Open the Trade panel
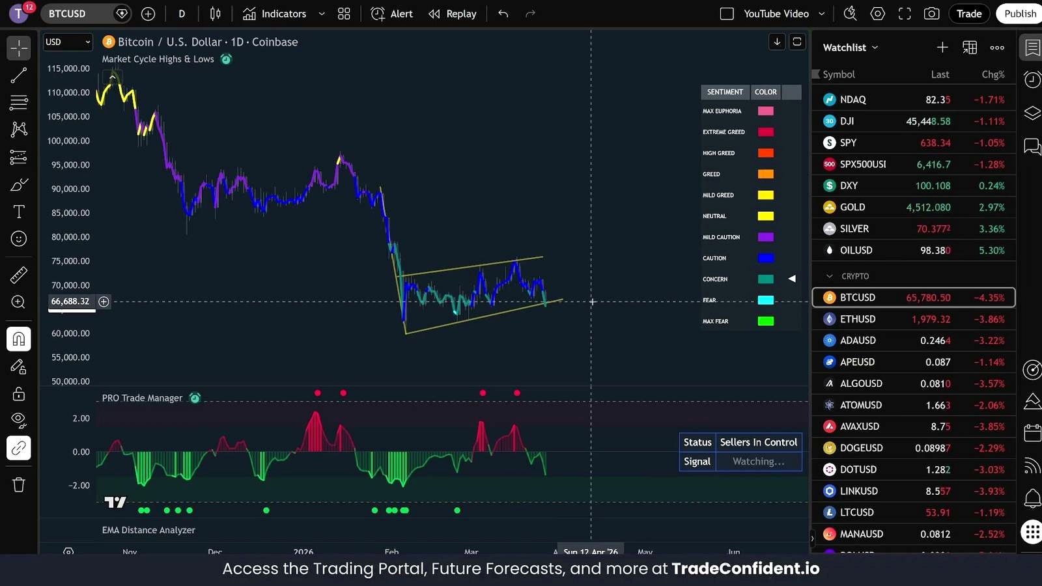The height and width of the screenshot is (586, 1042). tap(969, 14)
